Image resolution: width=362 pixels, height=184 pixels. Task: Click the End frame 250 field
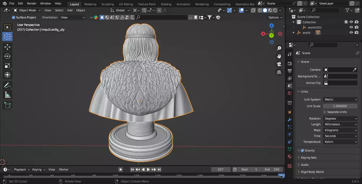pyautogui.click(x=272, y=169)
